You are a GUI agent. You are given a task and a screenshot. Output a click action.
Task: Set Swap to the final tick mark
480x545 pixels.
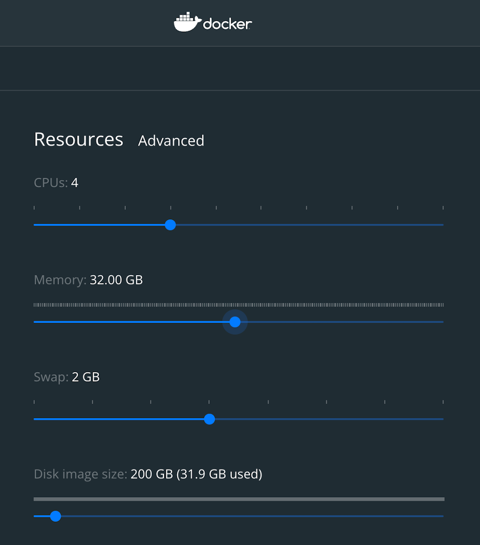[x=443, y=419]
